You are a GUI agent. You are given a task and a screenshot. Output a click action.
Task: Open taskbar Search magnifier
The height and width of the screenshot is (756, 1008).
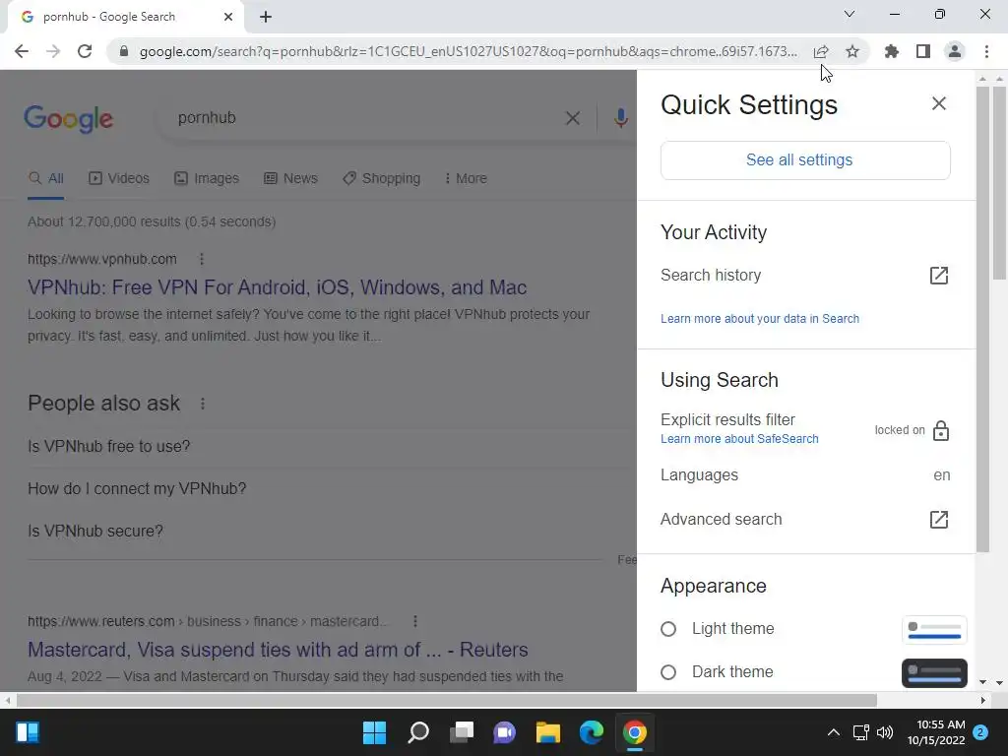[x=417, y=732]
